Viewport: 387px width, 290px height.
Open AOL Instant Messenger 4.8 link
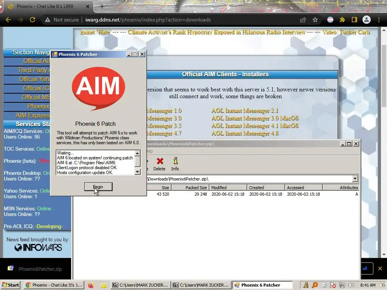point(245,133)
